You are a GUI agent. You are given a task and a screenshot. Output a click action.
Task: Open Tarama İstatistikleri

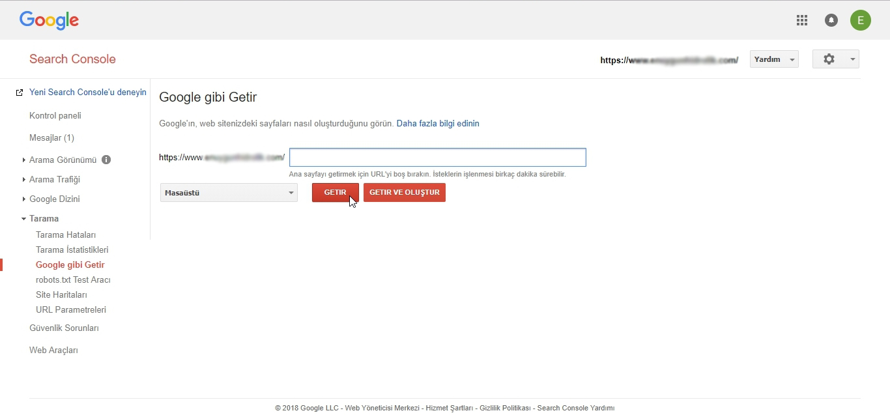point(72,250)
